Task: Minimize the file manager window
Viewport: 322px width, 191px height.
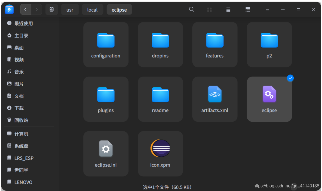Action: click(x=283, y=9)
